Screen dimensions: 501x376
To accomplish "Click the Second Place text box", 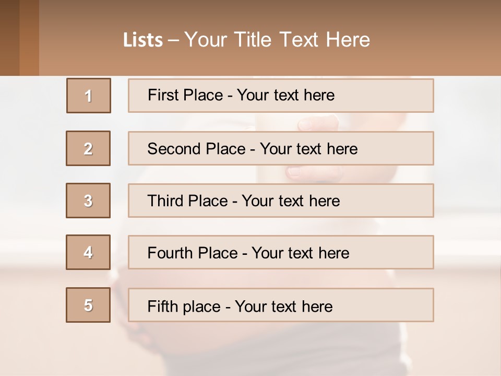I will pos(281,148).
